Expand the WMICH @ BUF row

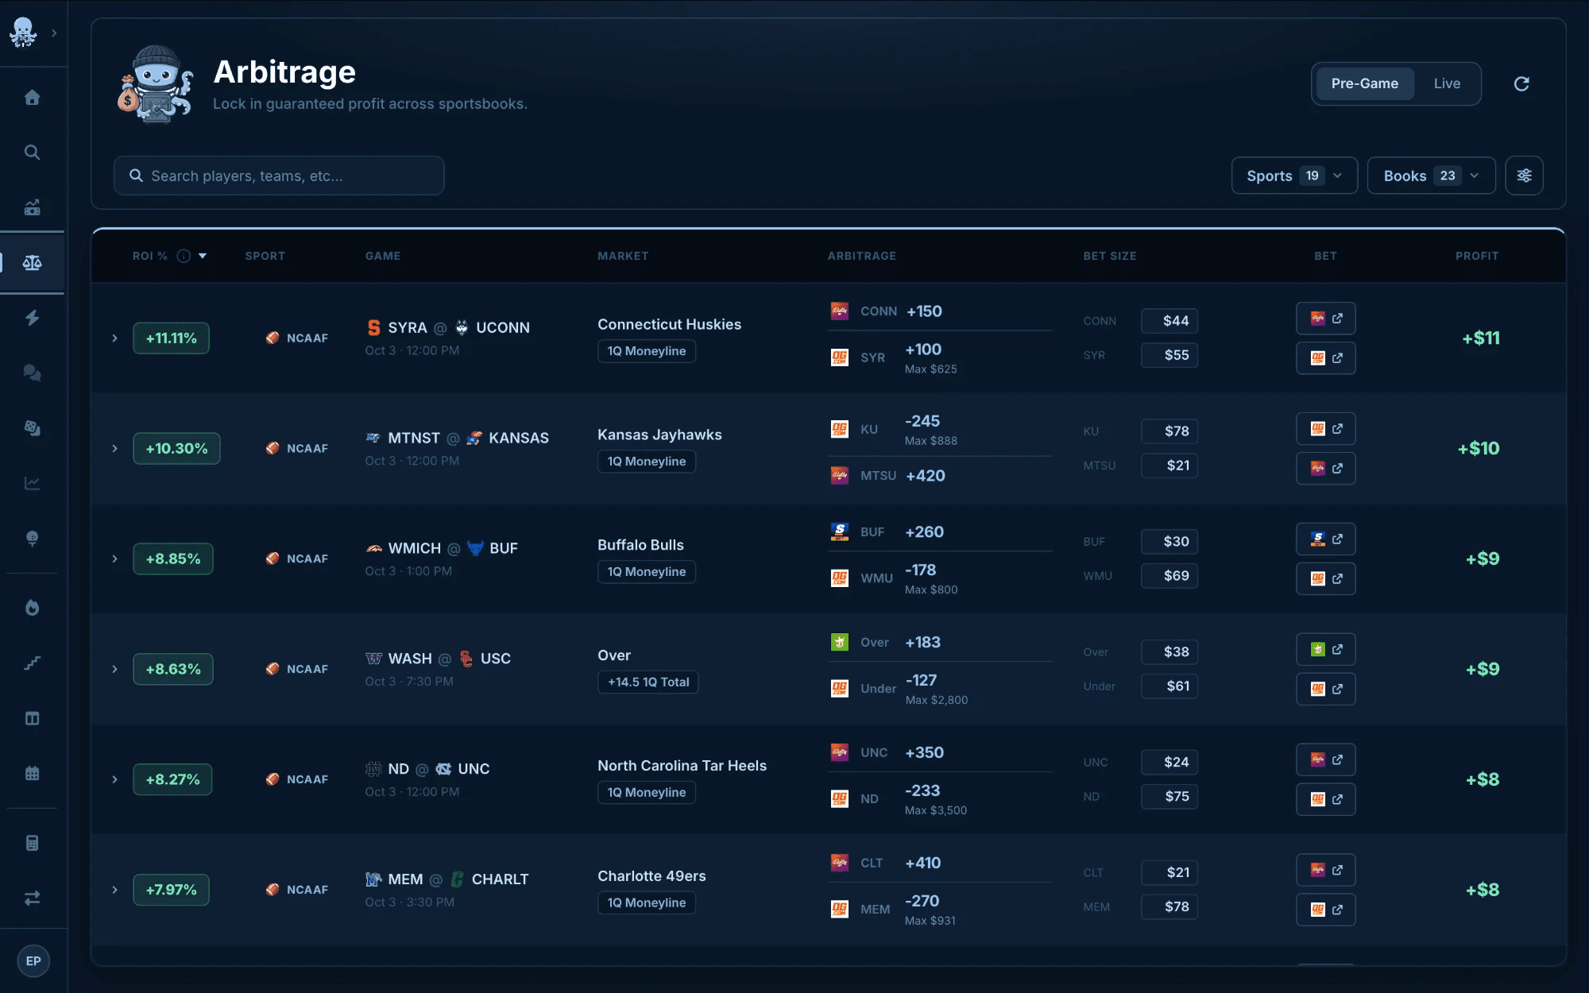click(114, 559)
